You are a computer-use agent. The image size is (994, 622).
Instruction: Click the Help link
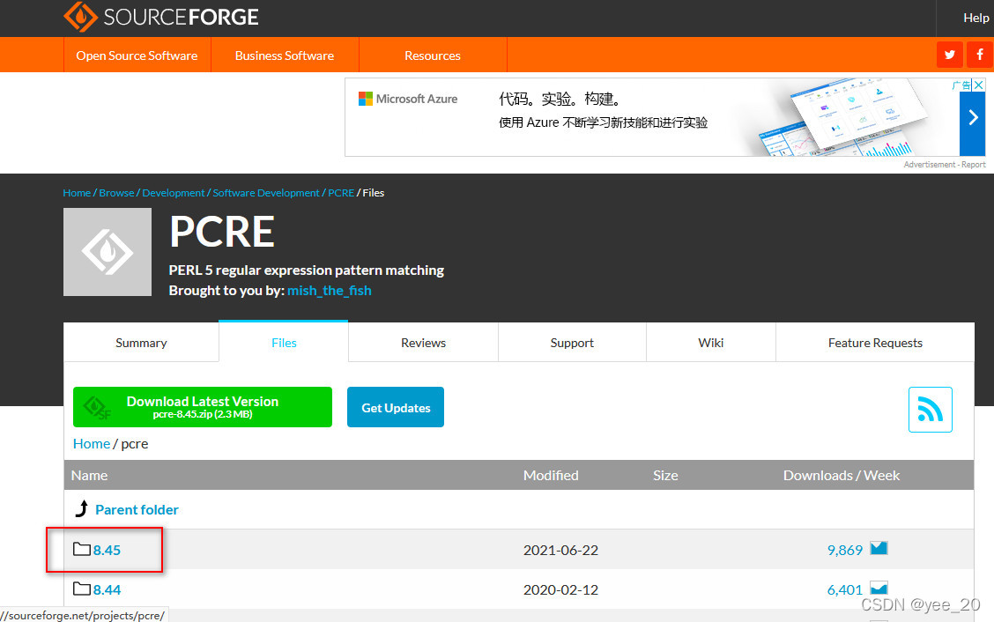[975, 18]
